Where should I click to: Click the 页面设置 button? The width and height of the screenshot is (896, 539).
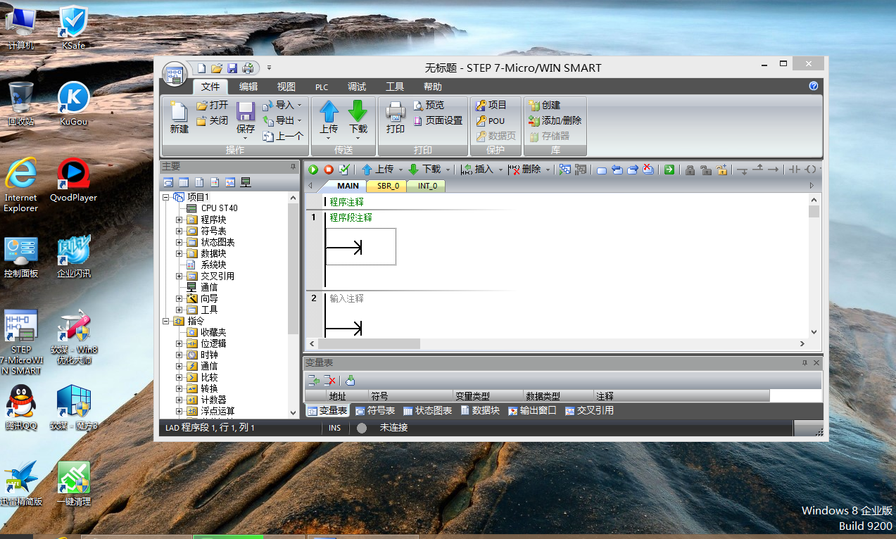[x=437, y=120]
